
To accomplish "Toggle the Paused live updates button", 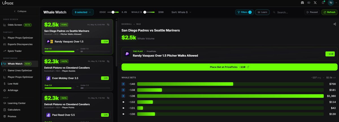I will tap(312, 12).
